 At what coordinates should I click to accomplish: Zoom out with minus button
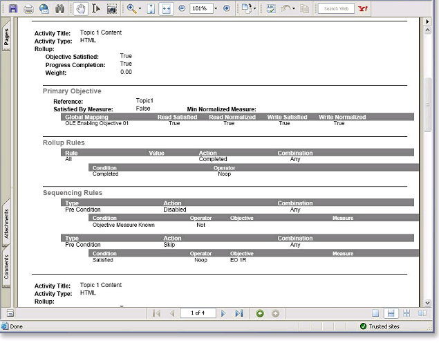click(182, 8)
